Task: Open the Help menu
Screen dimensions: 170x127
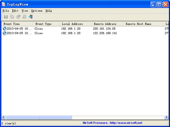Action: point(49,11)
